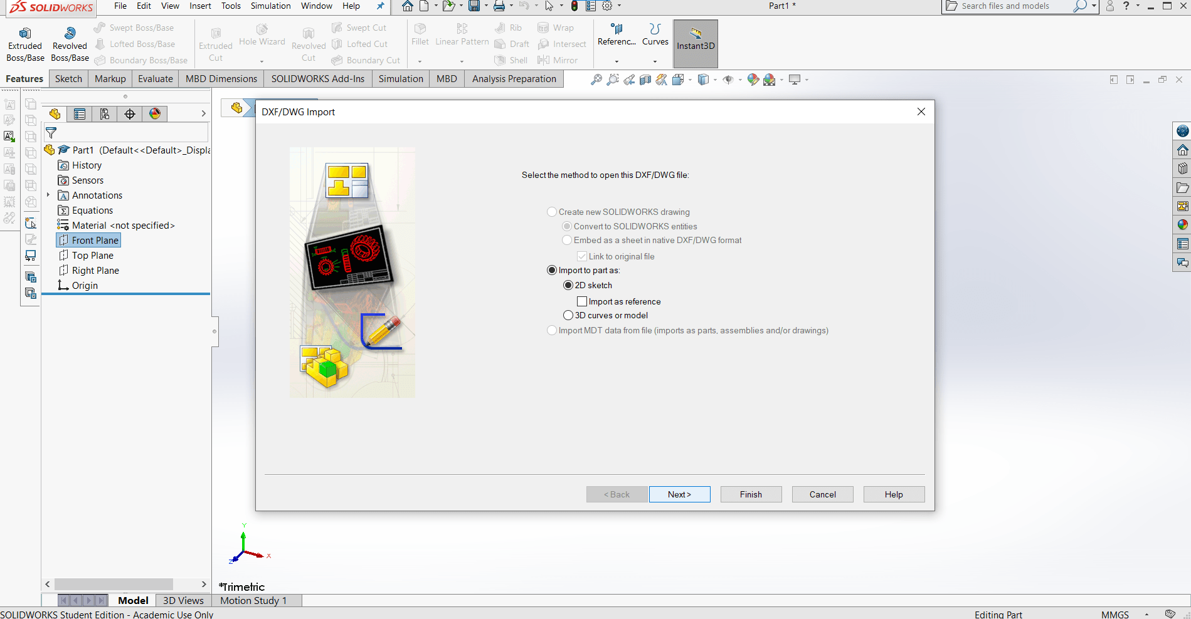The height and width of the screenshot is (619, 1191).
Task: Select the PropertyManager tab icon
Action: [80, 114]
